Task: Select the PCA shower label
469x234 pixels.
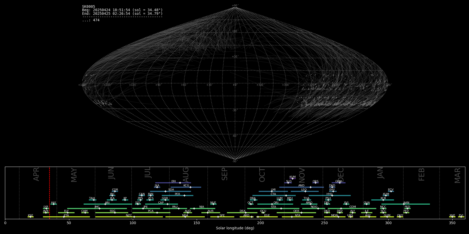Action: click(151, 211)
